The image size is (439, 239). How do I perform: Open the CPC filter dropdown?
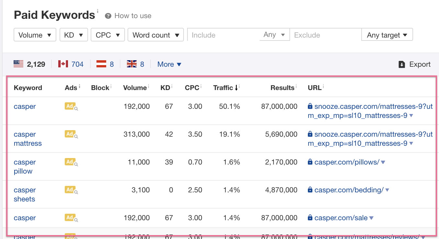click(108, 35)
